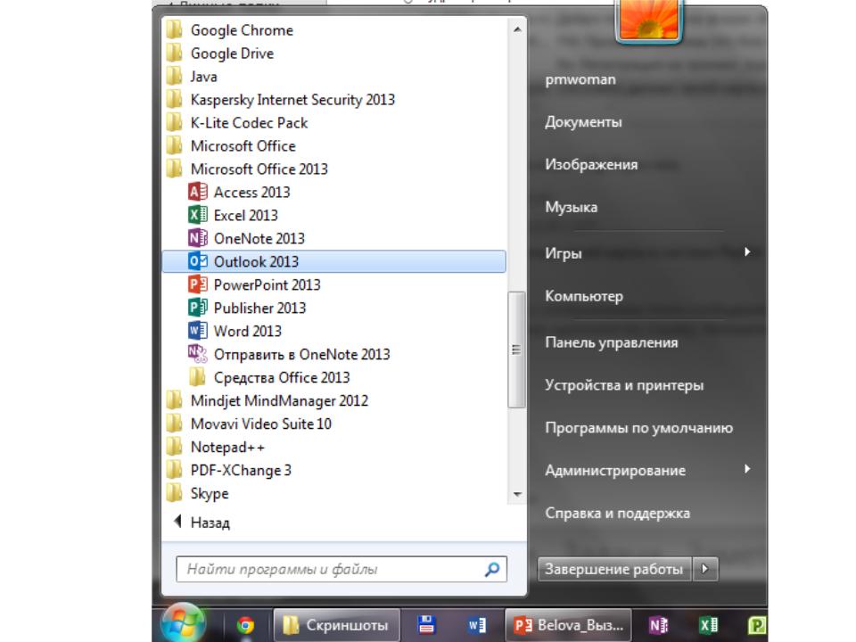The image size is (856, 642).
Task: Click the floppy disk taskbar icon
Action: point(426,624)
